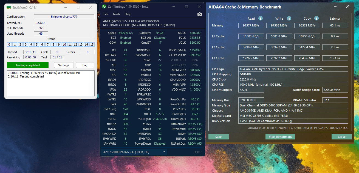The height and width of the screenshot is (173, 359).
Task: Click the ZenTimings screenshot camera icon
Action: pyautogui.click(x=200, y=14)
